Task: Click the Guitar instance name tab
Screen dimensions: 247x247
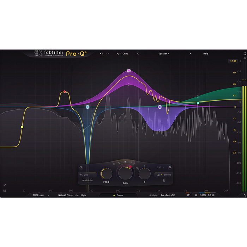Action: click(118, 195)
